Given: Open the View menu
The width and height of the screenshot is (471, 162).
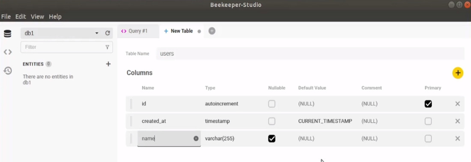Looking at the screenshot, I should click(37, 17).
